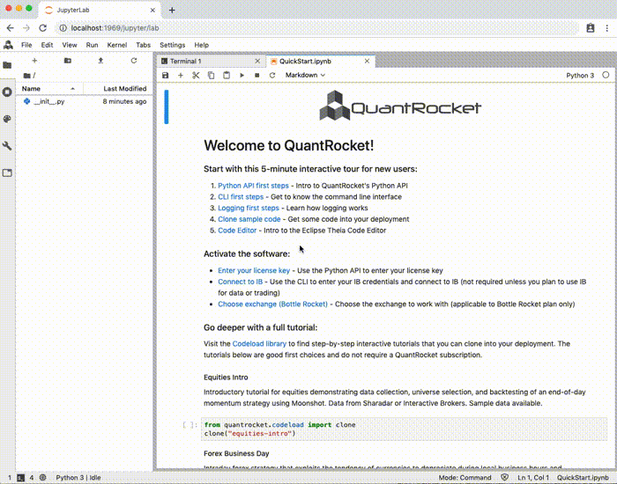Open browser three-dot menu
Screen dimensions: 617x484
(606, 28)
